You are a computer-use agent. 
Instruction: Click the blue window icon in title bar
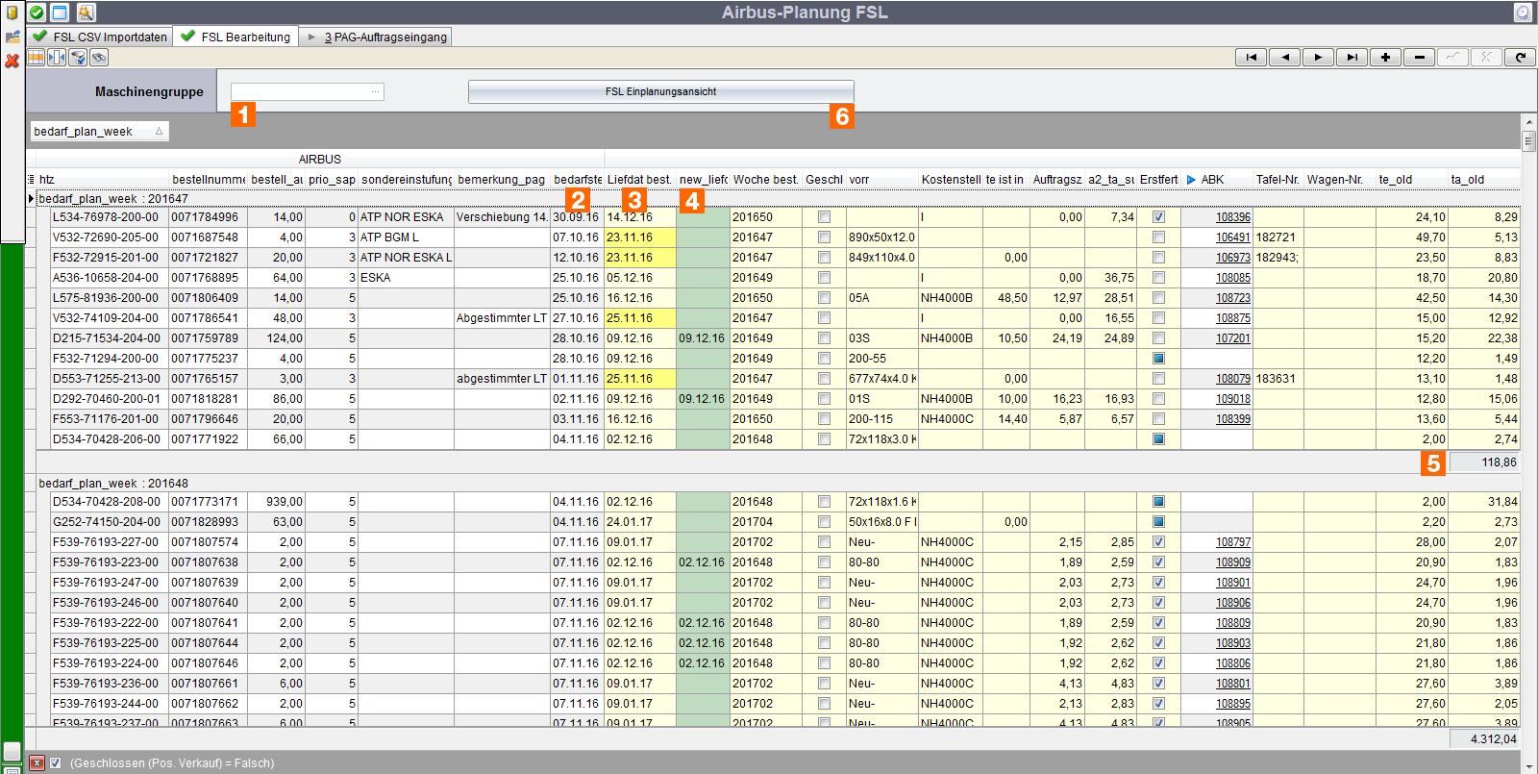pyautogui.click(x=60, y=12)
